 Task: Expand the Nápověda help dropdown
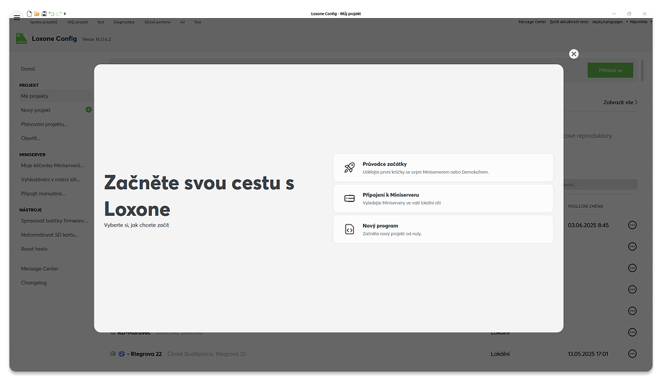point(639,22)
